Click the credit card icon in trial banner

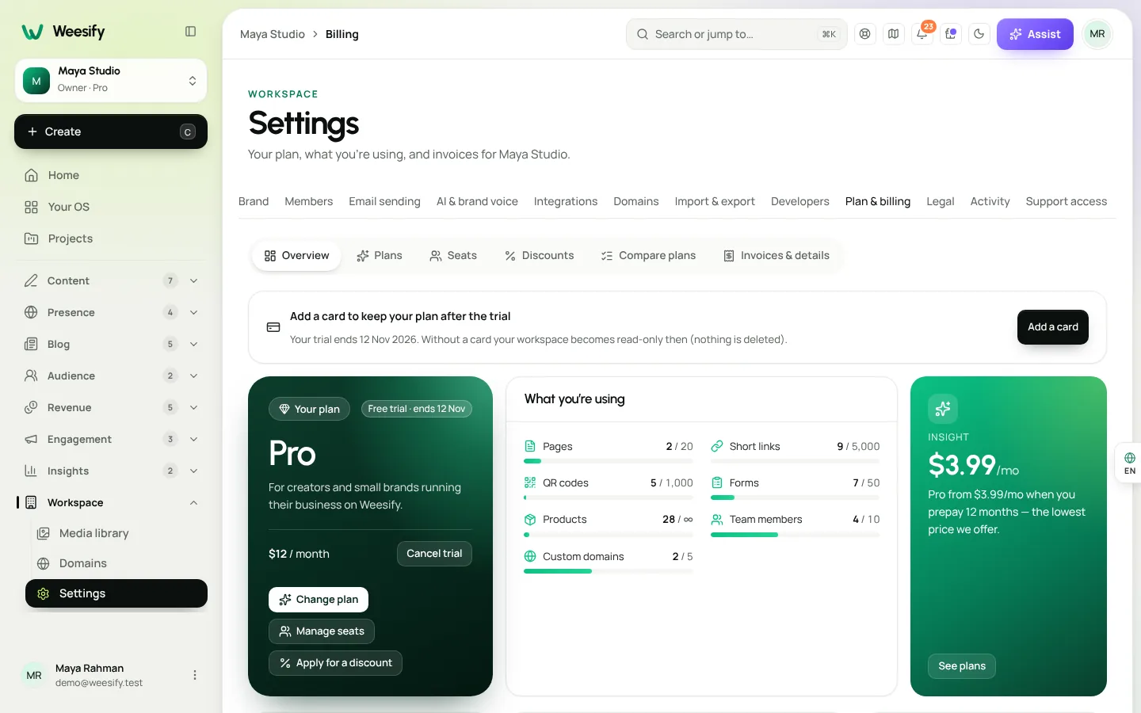[273, 327]
